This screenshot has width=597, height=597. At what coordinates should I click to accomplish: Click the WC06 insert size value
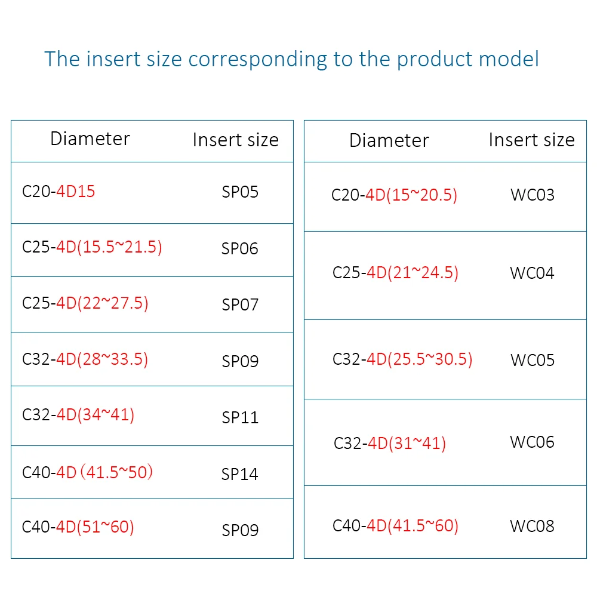tap(533, 442)
